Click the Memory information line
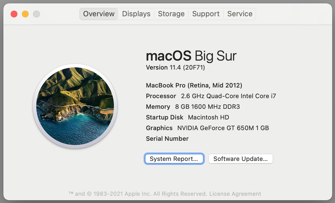 [193, 107]
